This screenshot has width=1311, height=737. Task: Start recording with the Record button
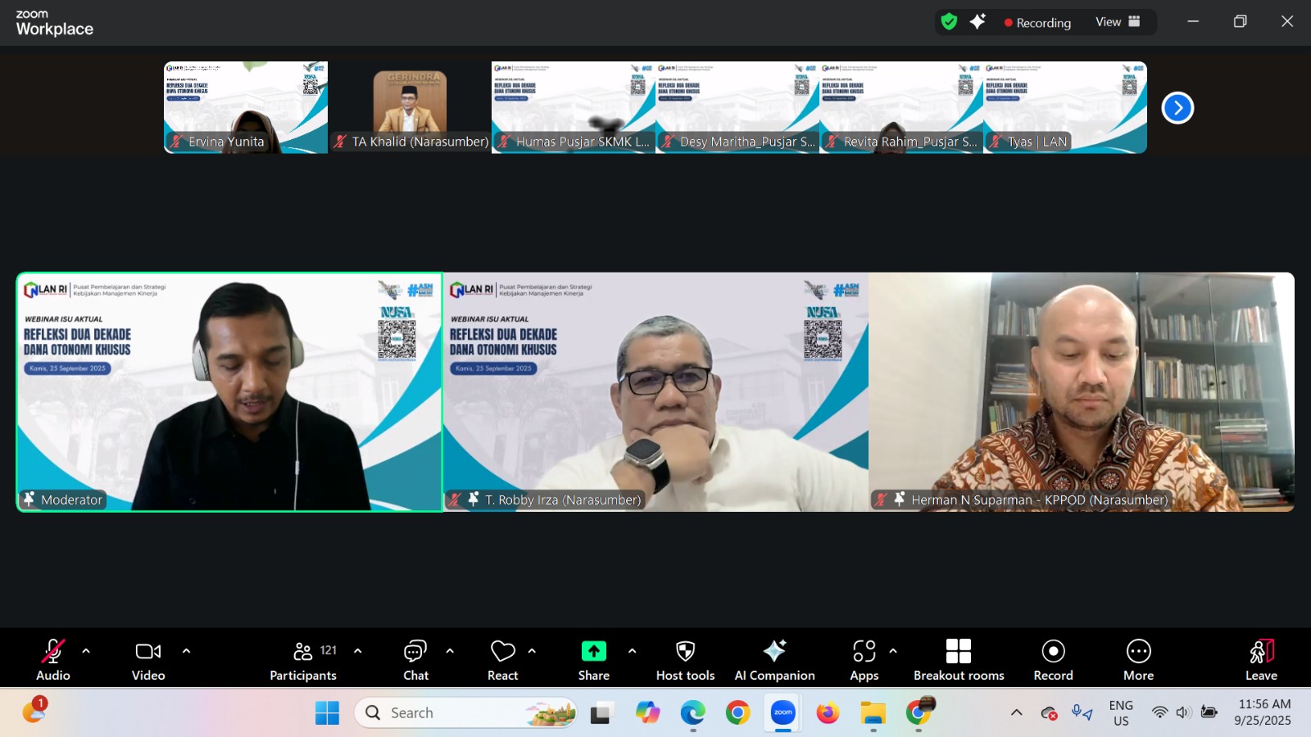tap(1053, 659)
